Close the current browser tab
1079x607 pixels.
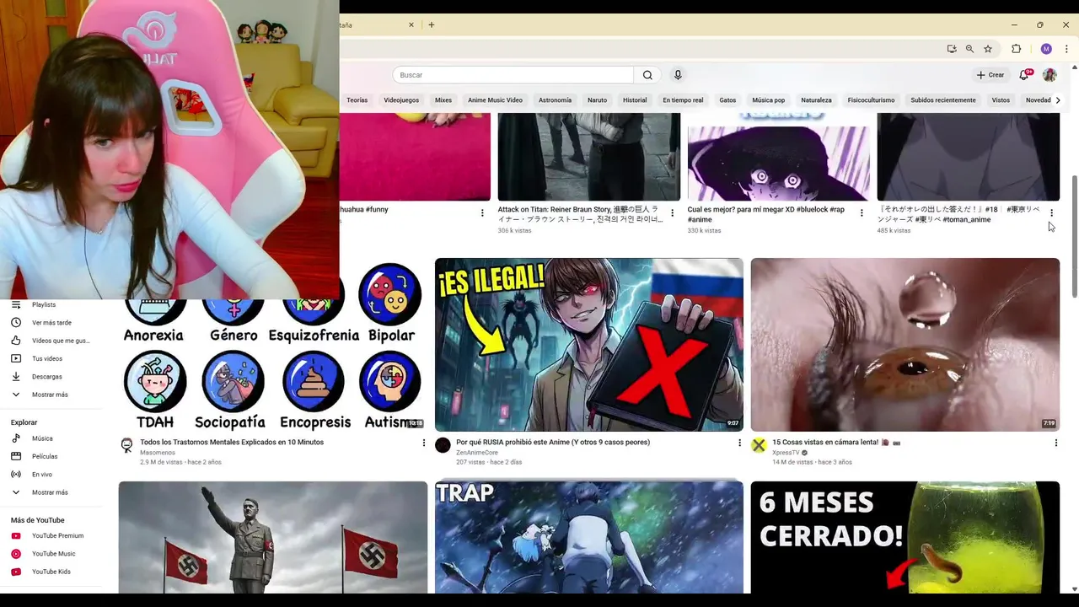tap(411, 25)
